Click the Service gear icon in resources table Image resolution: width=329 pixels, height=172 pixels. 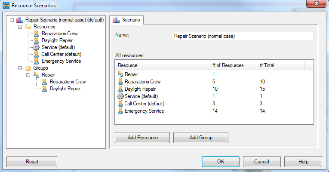[x=120, y=96]
